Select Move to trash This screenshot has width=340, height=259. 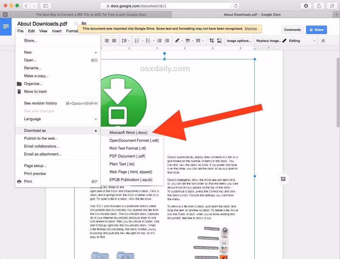pos(58,92)
